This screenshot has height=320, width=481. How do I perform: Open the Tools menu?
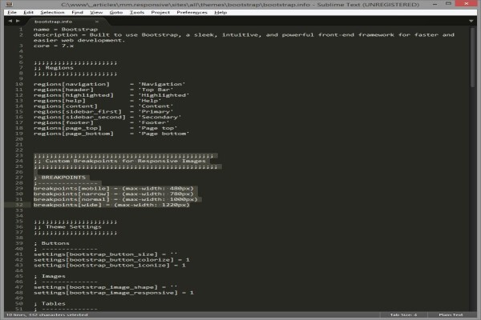click(x=137, y=12)
